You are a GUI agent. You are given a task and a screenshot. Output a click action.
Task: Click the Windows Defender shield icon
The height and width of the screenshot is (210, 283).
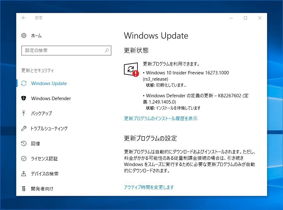tap(24, 98)
